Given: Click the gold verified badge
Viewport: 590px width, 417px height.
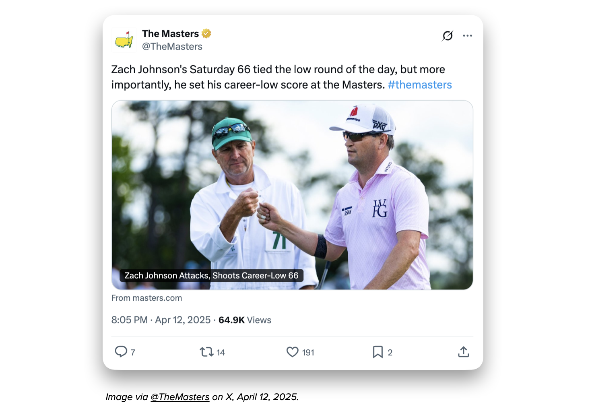Looking at the screenshot, I should (x=206, y=34).
